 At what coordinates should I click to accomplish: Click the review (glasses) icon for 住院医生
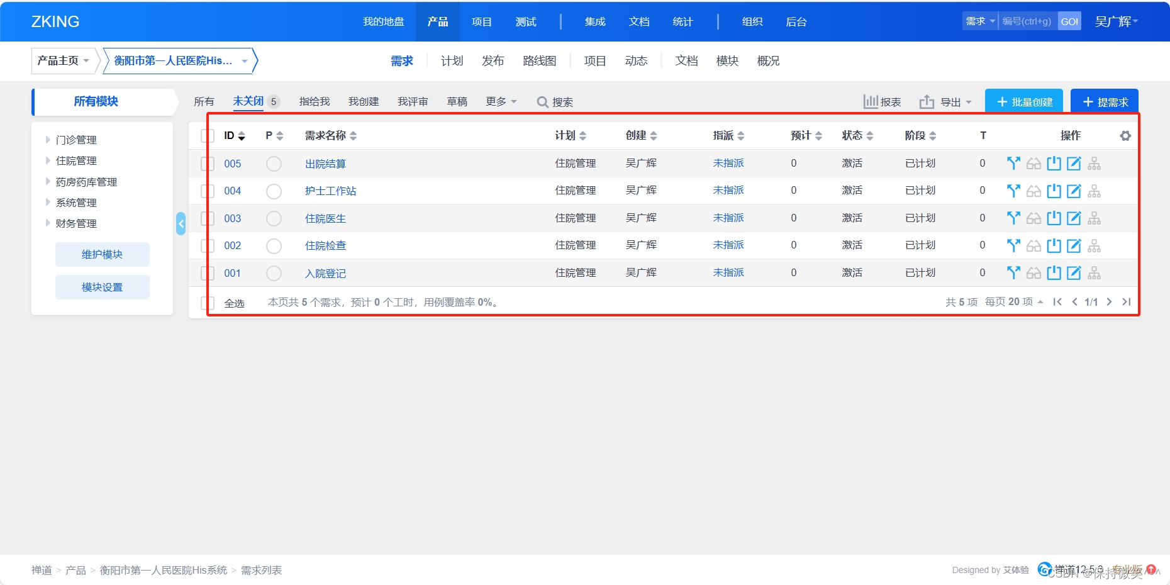click(x=1033, y=218)
